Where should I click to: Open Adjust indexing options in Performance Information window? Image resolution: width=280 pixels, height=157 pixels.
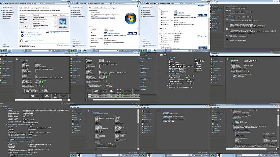(x=8, y=12)
